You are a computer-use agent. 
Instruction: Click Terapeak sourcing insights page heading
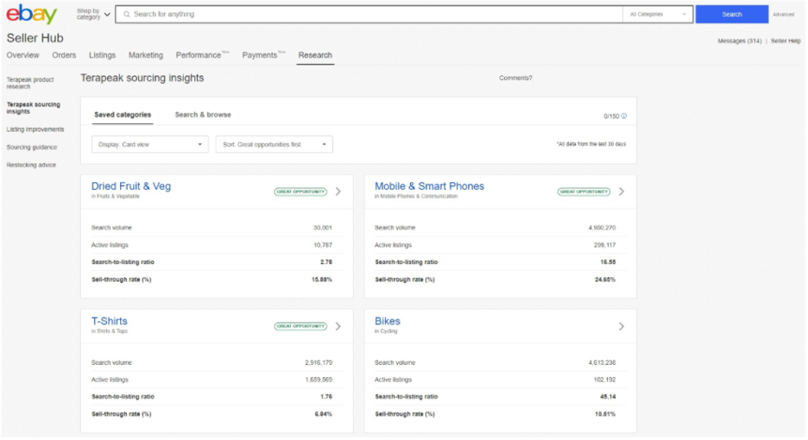coord(142,78)
